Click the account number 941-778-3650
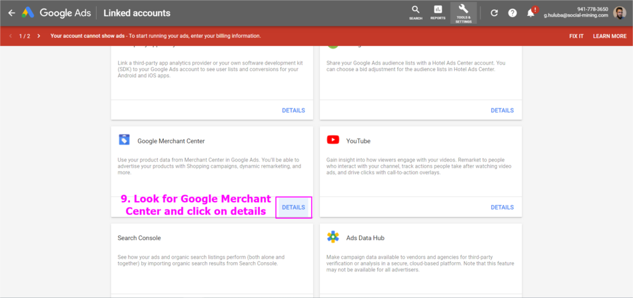This screenshot has height=298, width=633. tap(592, 9)
